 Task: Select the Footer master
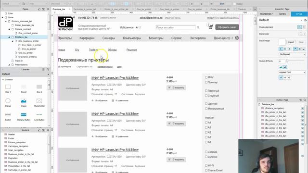[11, 138]
